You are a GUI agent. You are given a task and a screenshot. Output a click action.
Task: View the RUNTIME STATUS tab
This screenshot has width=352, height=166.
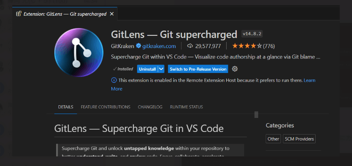click(186, 107)
